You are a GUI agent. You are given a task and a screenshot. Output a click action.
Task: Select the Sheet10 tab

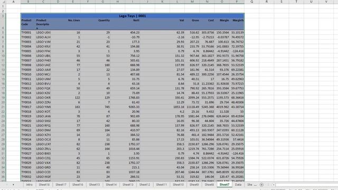(x=179, y=185)
